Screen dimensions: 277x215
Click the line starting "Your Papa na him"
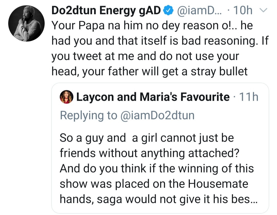(152, 26)
